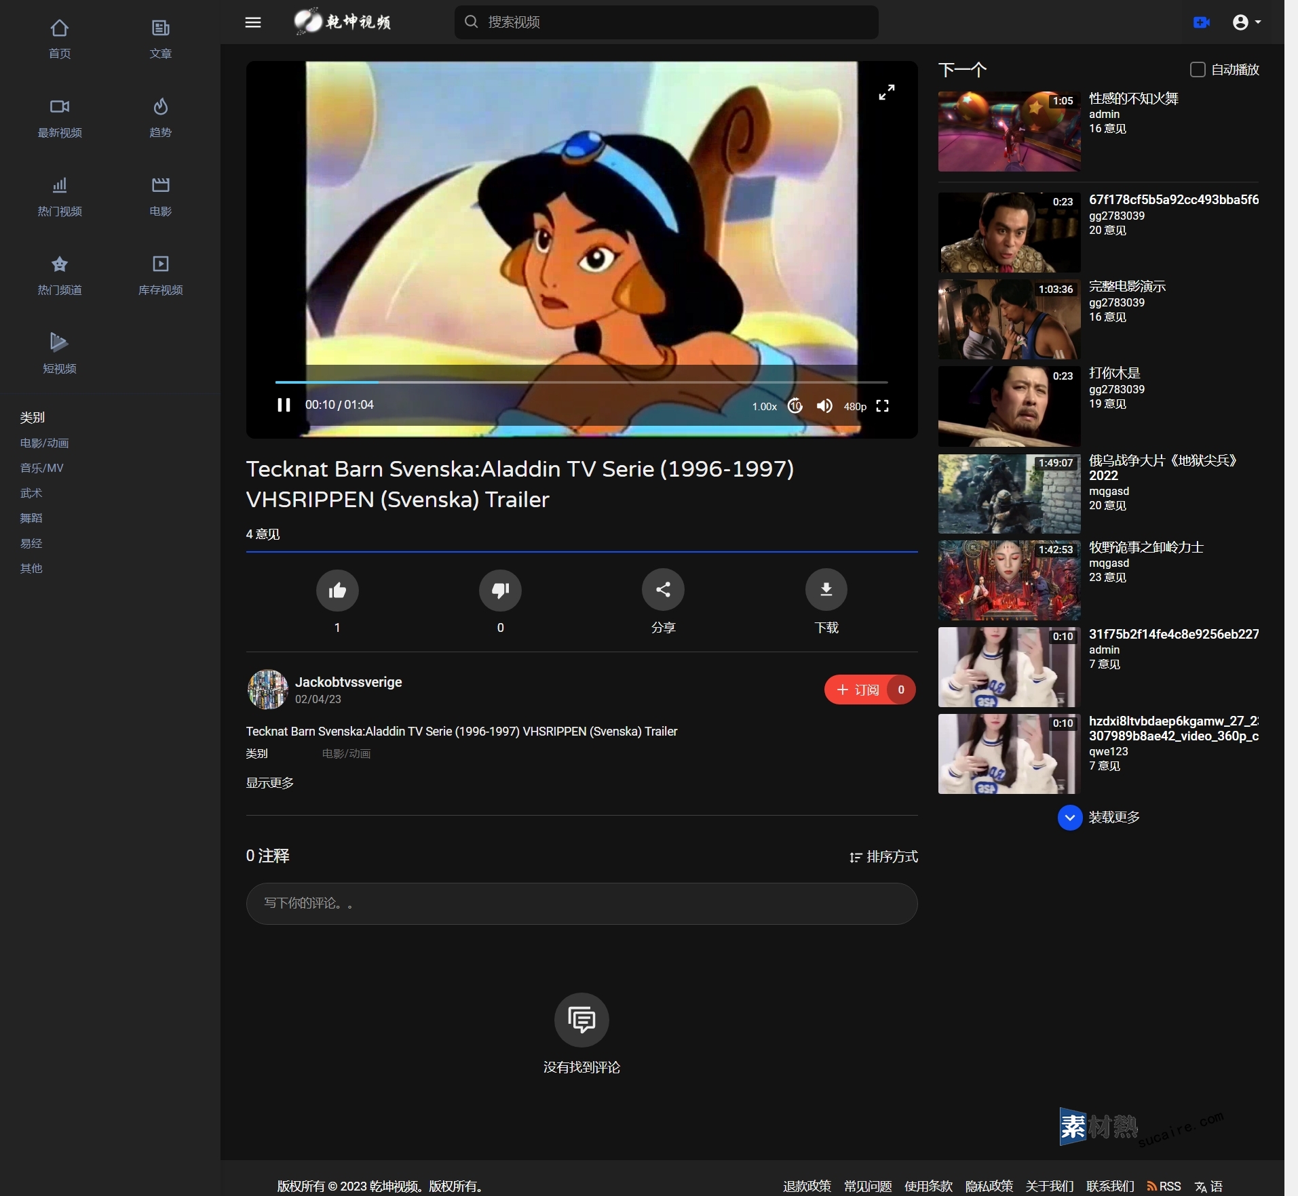Open the 31f75b2f14fe4c8e9256eb227 video thumbnail
This screenshot has height=1196, width=1298.
coord(1009,666)
